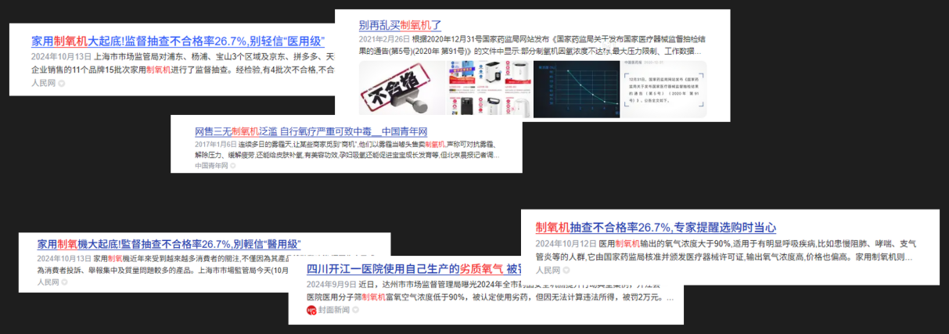Image resolution: width=949 pixels, height=334 pixels.
Task: Click snippet text '上海市市场监管局对浦东、杨浦、宝山'
Action: click(164, 57)
